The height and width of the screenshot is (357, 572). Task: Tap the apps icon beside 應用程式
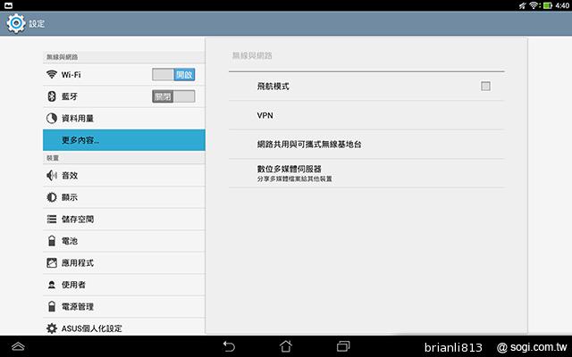click(x=52, y=262)
